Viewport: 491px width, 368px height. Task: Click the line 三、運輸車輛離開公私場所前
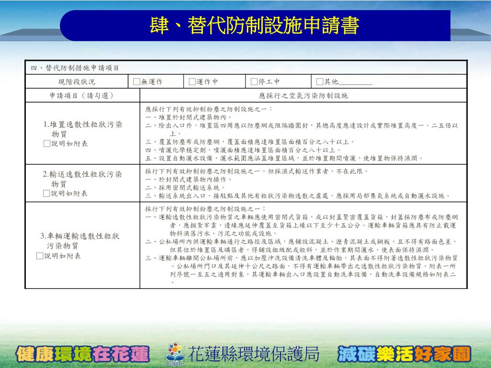[301, 270]
